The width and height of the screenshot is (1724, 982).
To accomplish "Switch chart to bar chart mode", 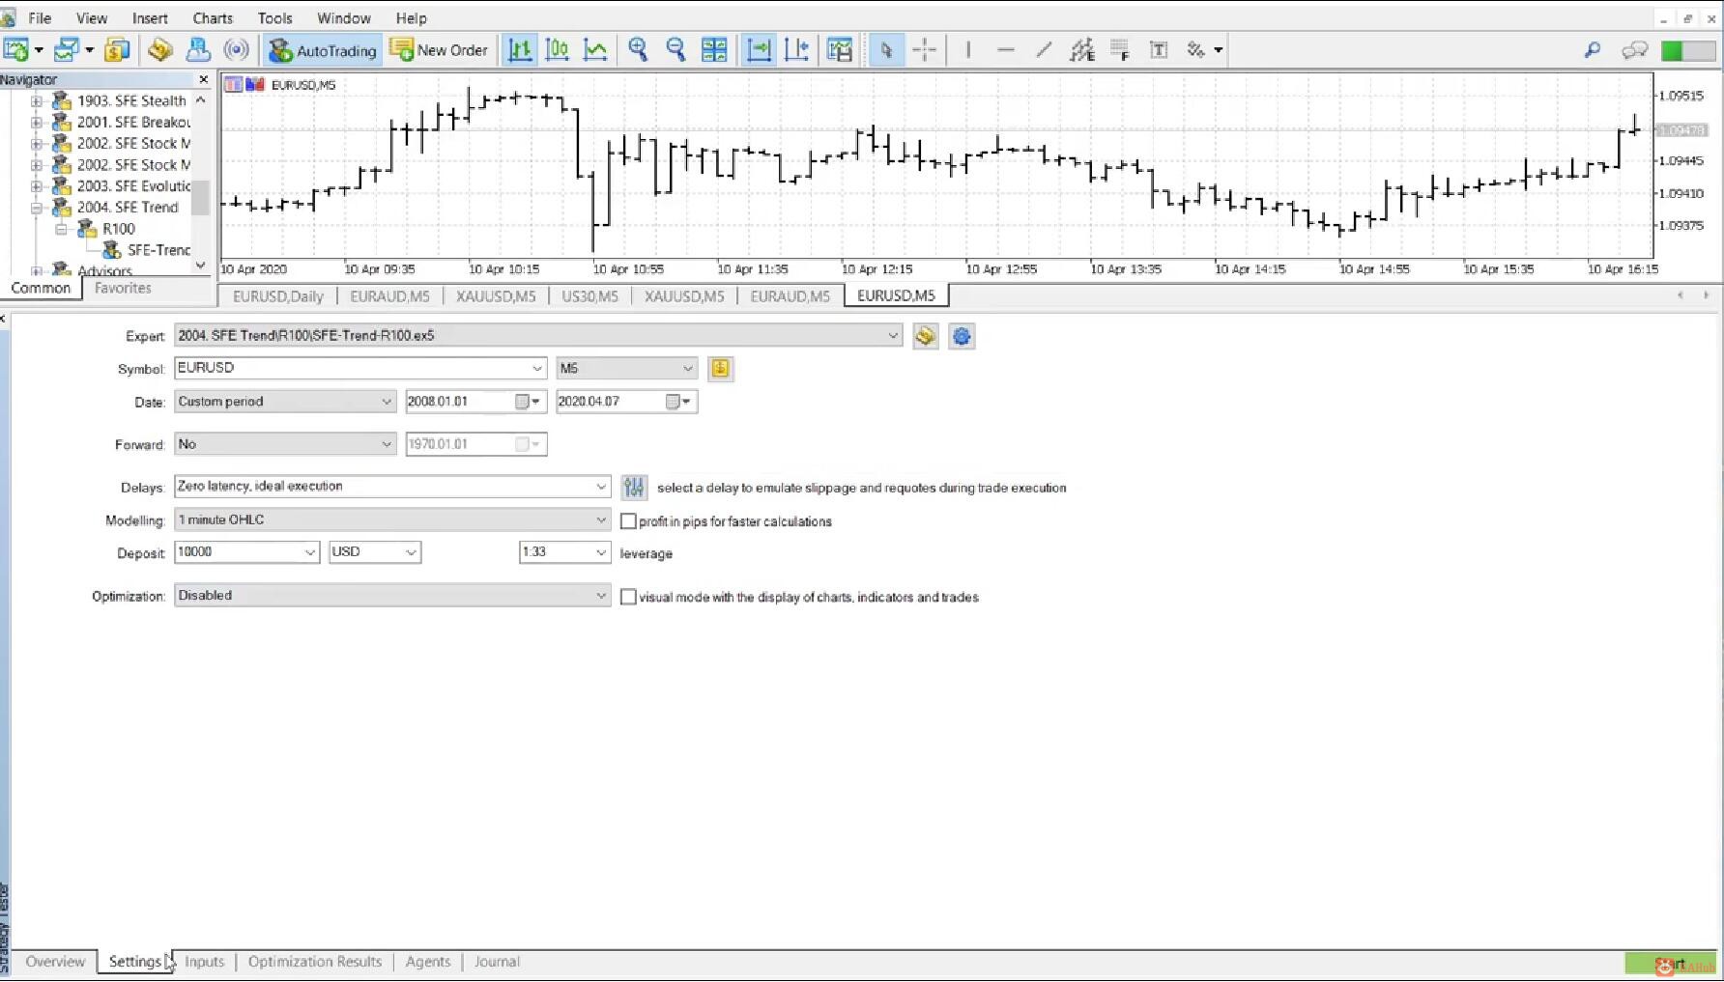I will click(520, 50).
